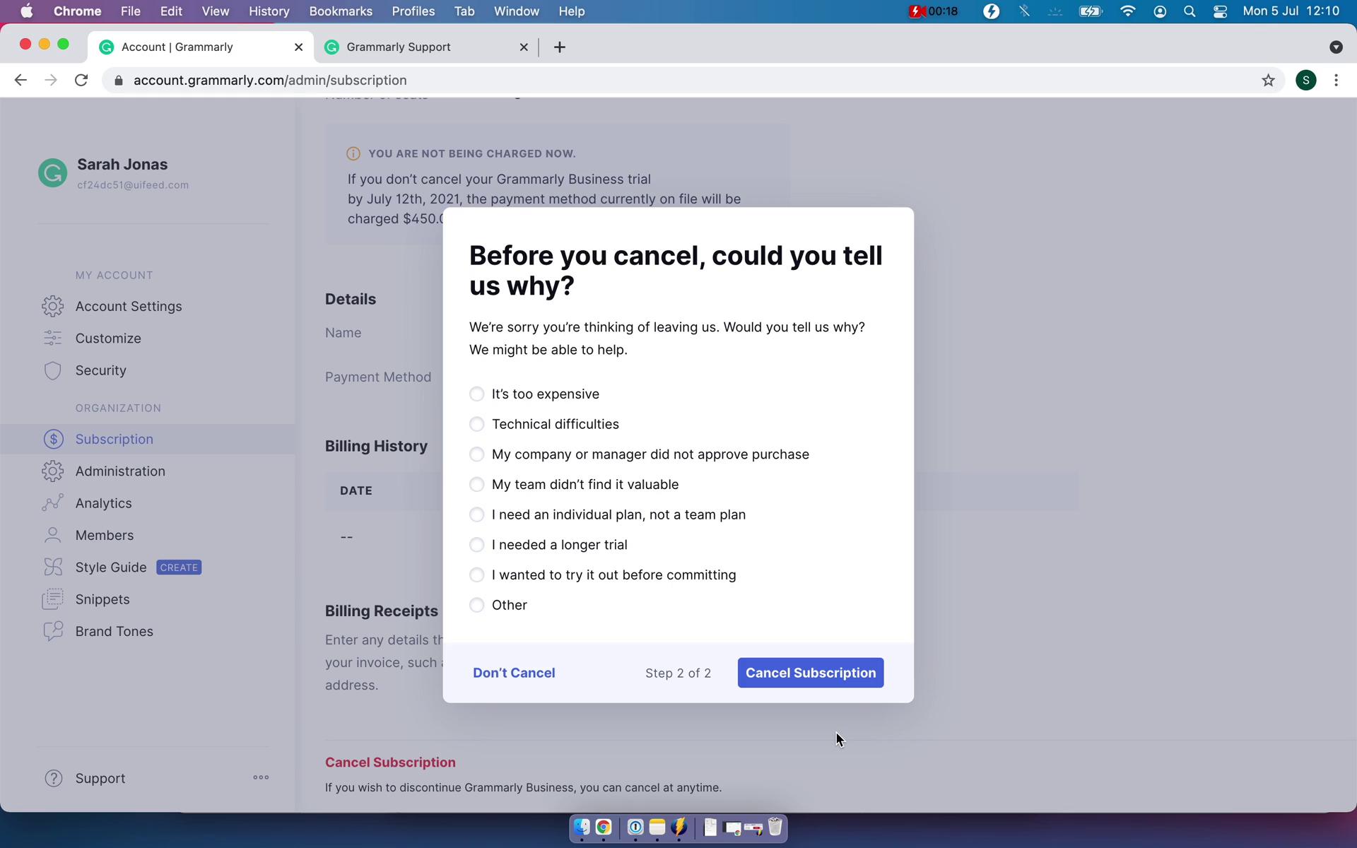Click the "Billing History" heading
The image size is (1357, 848).
click(x=376, y=447)
